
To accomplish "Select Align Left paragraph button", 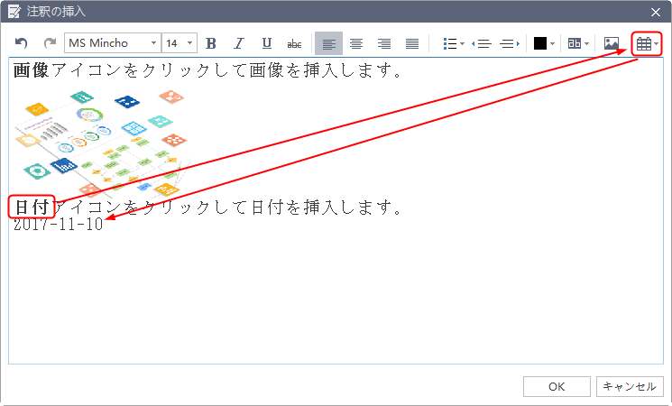I will 328,43.
